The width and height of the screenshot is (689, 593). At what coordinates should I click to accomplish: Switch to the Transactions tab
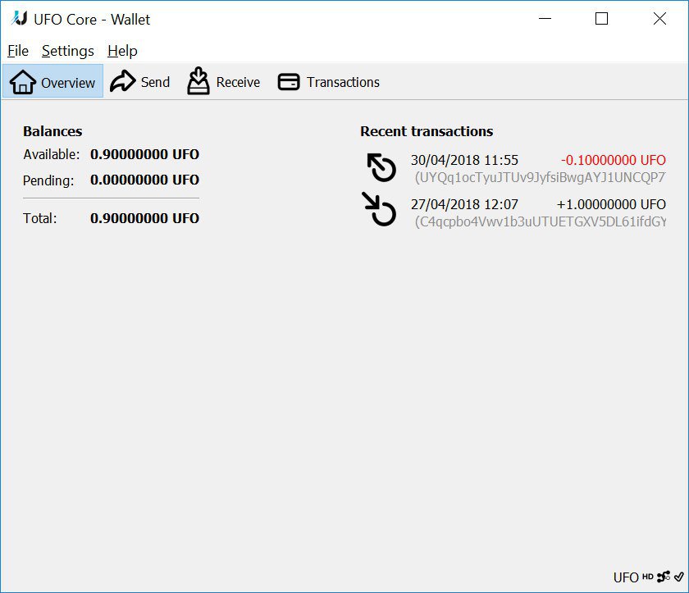point(329,82)
